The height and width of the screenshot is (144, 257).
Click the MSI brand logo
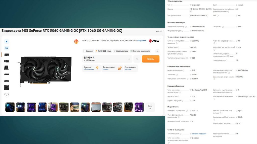154,41
